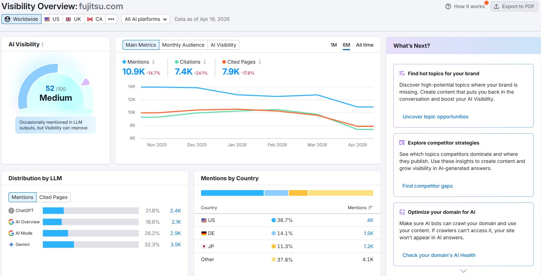
Task: Open Find competitor gaps link
Action: tap(428, 186)
